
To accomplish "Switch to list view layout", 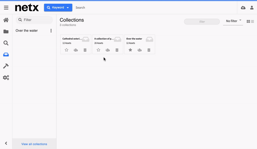I will click(x=253, y=22).
